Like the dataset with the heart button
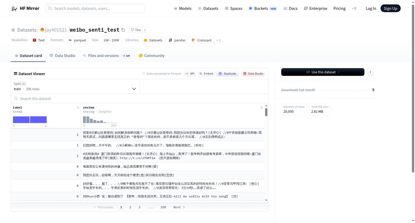 (x=135, y=30)
